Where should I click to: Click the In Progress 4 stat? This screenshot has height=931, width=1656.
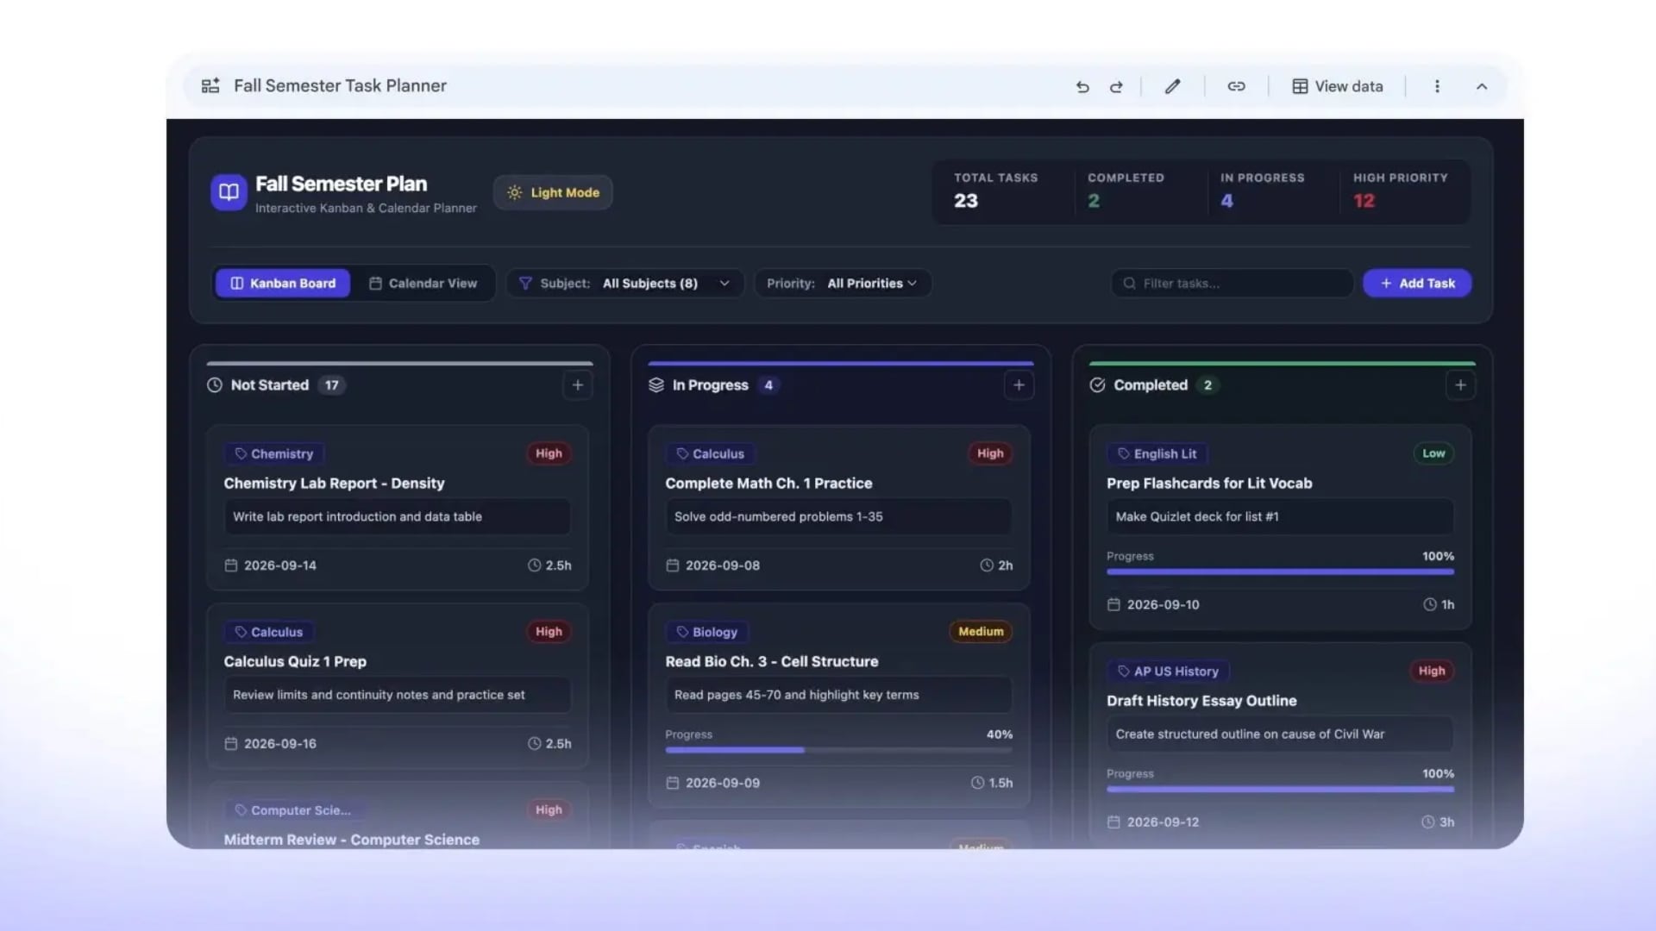pos(1262,191)
